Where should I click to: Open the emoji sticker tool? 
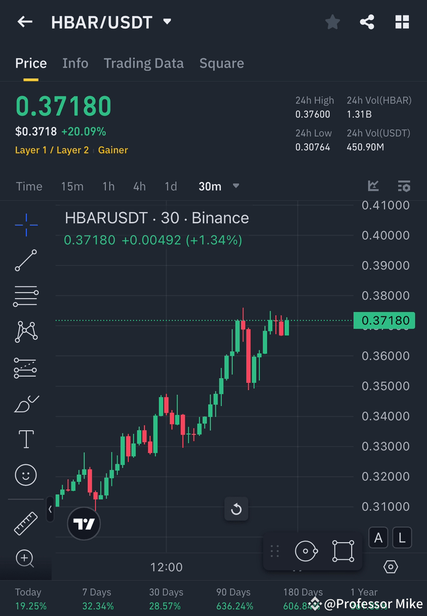(26, 475)
